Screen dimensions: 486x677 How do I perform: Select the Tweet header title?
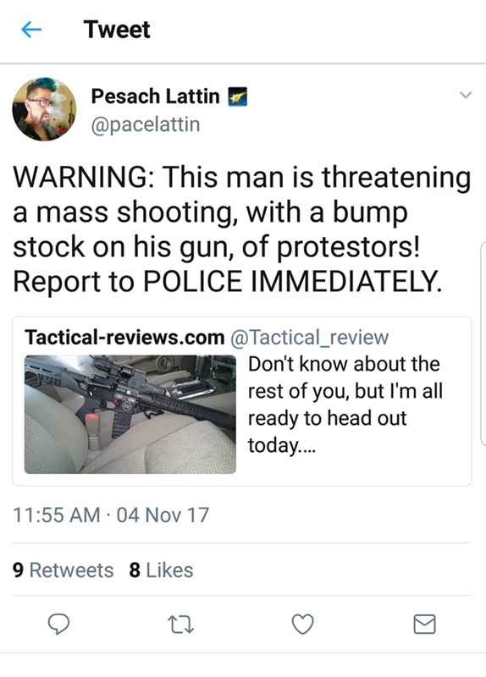[x=117, y=30]
